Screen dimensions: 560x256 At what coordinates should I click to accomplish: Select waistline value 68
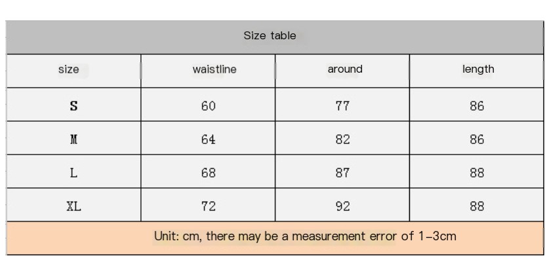point(209,173)
